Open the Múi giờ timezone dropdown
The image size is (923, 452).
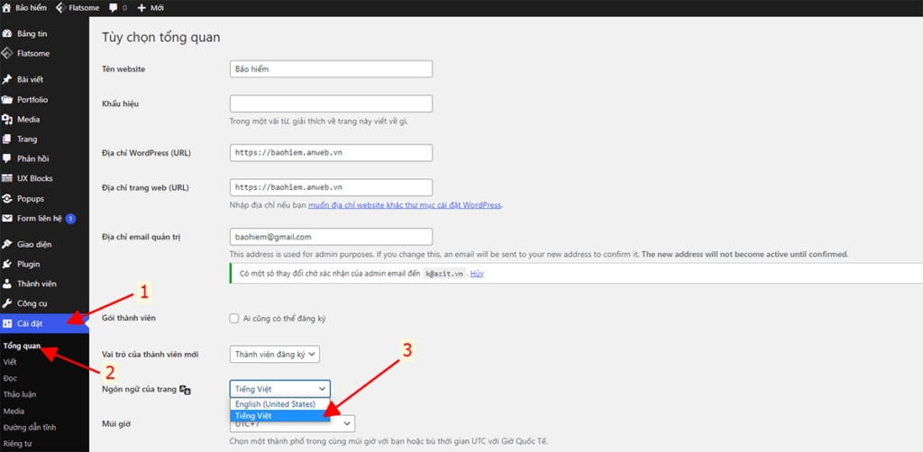click(293, 424)
